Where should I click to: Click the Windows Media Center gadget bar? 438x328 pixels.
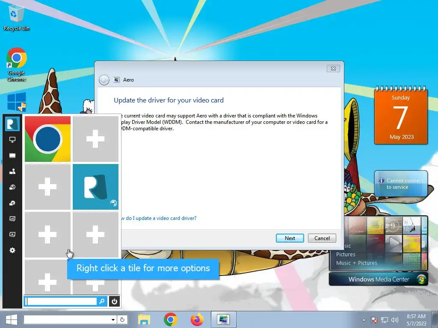379,279
